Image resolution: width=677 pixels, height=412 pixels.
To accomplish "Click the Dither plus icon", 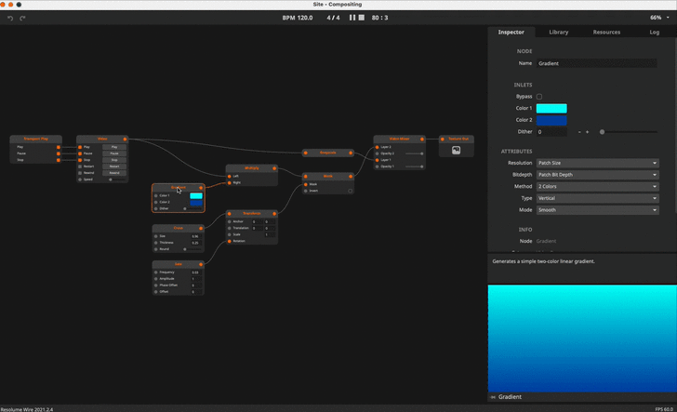I will [x=588, y=132].
